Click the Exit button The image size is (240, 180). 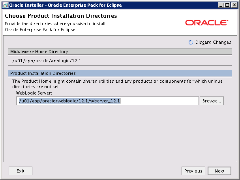(x=21, y=171)
